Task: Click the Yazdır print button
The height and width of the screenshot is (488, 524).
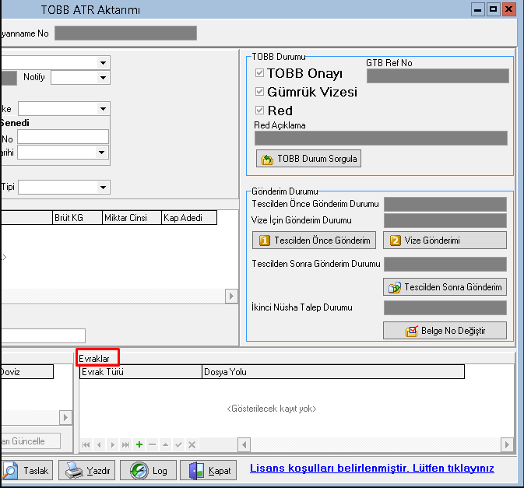Action: coord(87,470)
